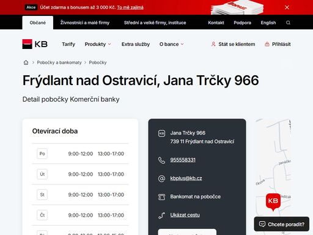This screenshot has height=235, width=313.
Task: Open the search magnifier icon
Action: point(288,23)
